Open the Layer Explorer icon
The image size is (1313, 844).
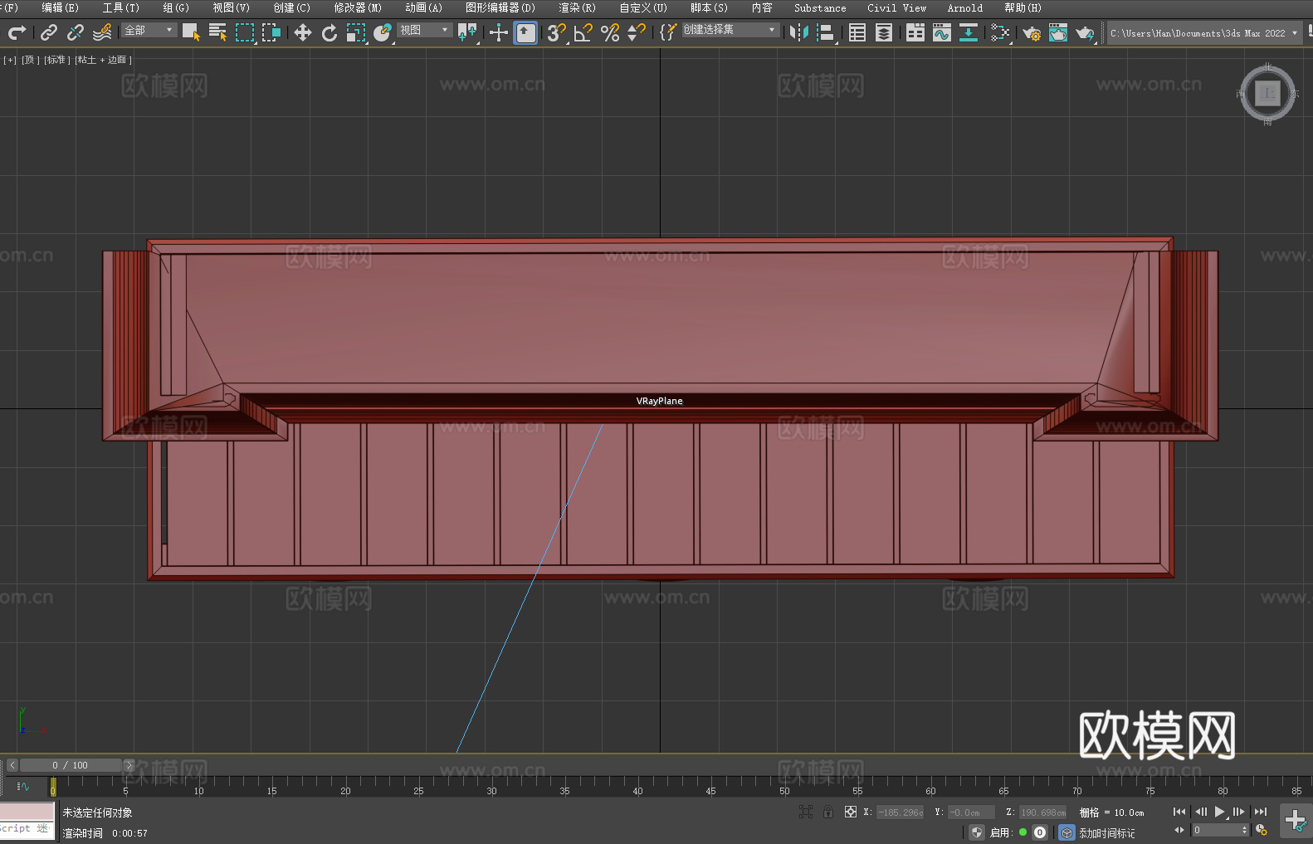coord(884,32)
